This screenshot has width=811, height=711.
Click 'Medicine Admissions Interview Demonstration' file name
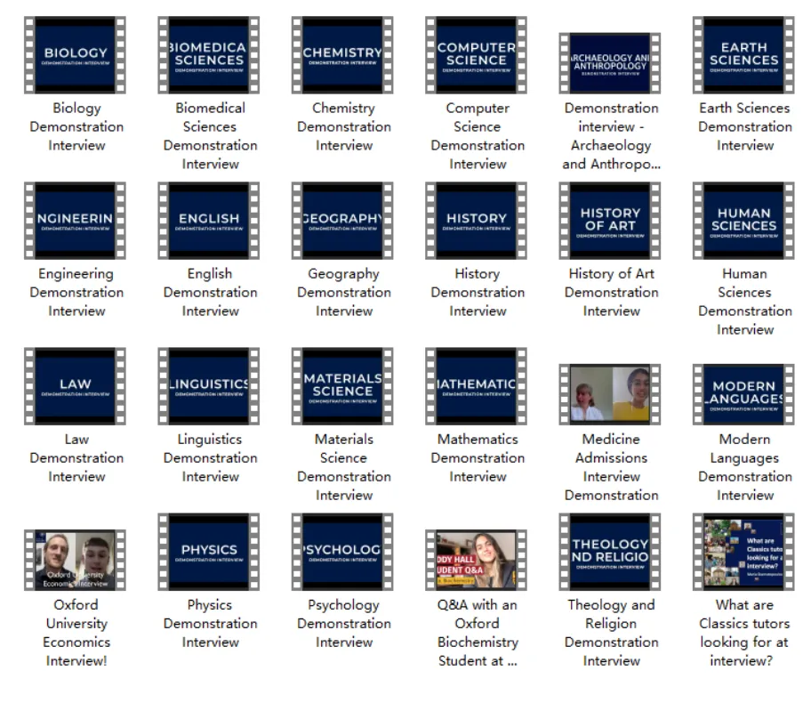(x=611, y=467)
